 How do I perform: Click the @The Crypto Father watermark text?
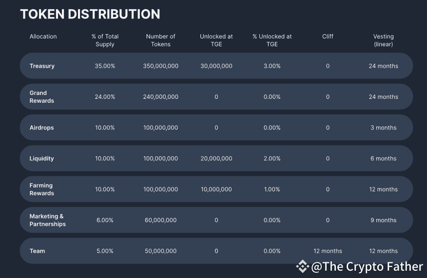click(x=368, y=266)
